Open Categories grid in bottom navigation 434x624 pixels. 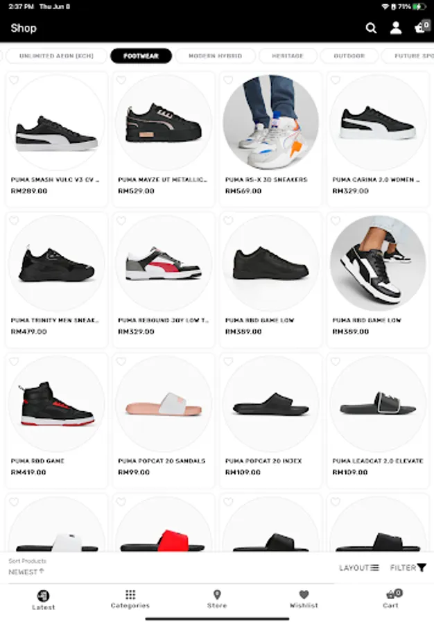[x=130, y=599]
